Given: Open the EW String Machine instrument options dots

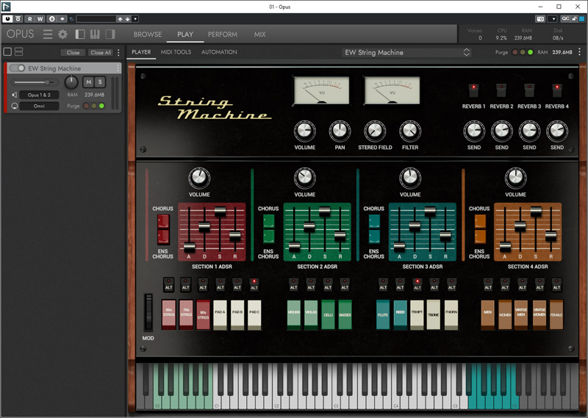Looking at the screenshot, I should pos(118,68).
